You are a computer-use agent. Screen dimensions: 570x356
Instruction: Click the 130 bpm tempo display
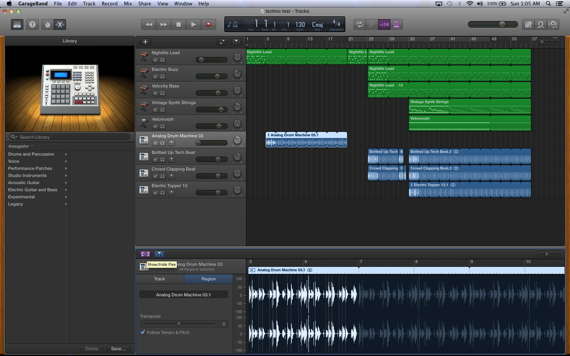point(300,25)
